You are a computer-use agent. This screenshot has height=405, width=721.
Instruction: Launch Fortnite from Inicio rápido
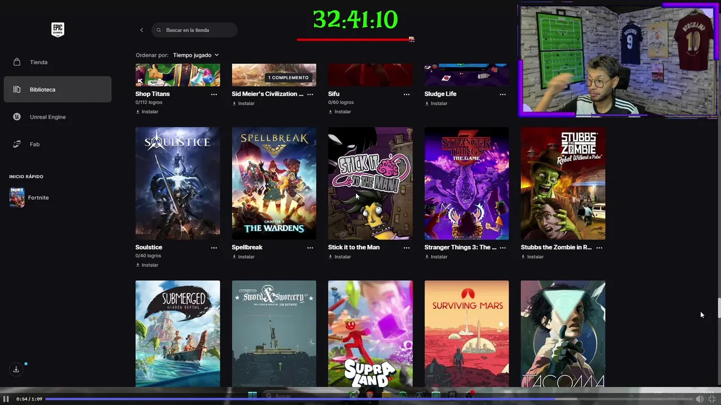29,197
